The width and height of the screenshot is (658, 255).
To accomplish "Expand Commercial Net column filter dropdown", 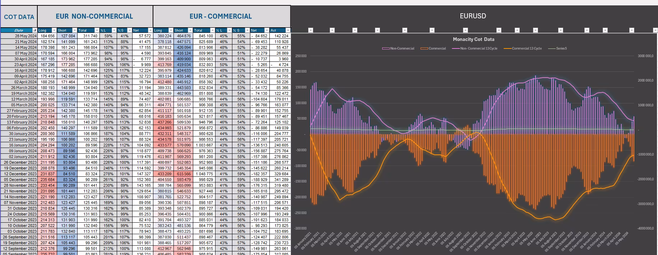I will (x=267, y=31).
